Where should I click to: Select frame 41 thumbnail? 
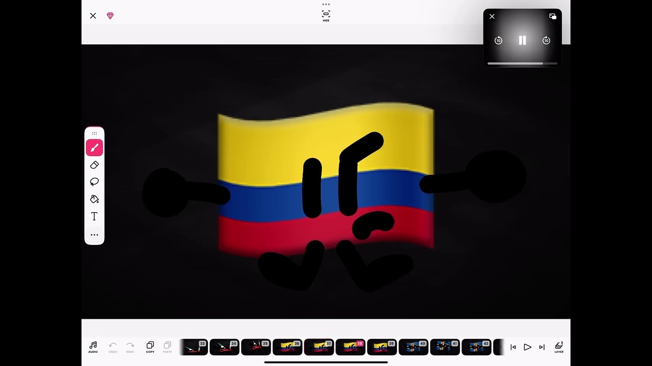click(x=446, y=347)
